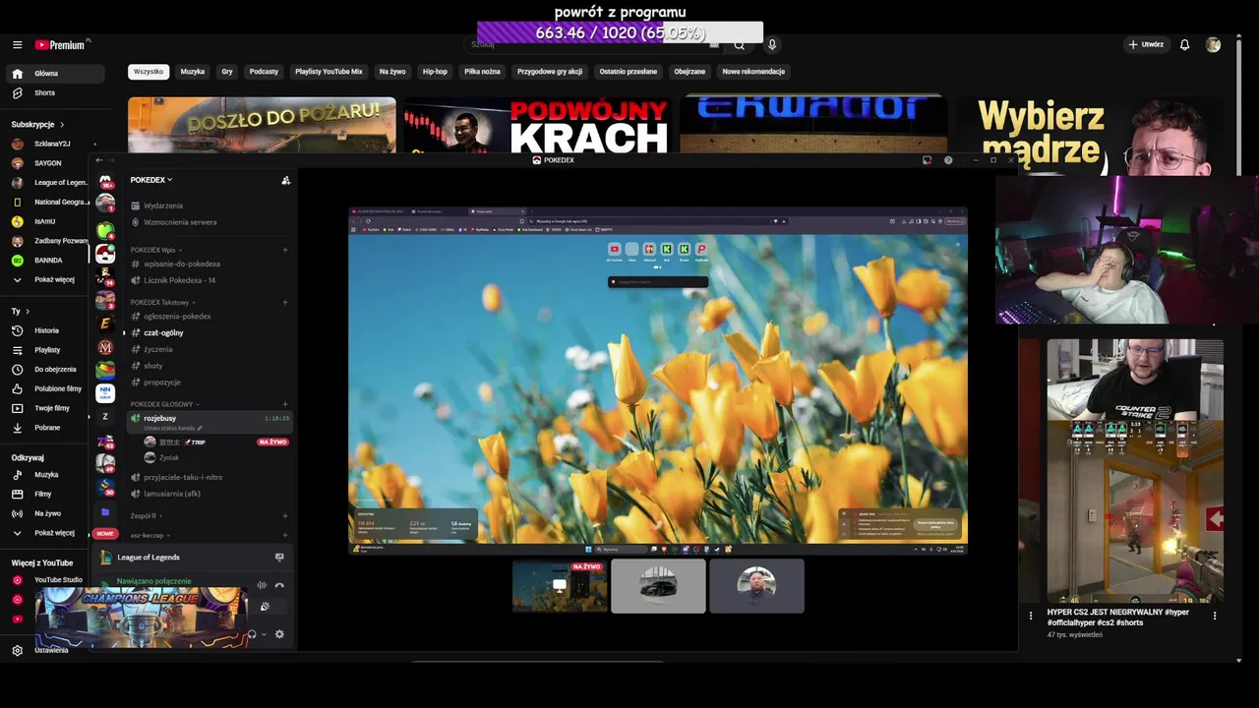Select the NA ŻYWO stream thumbnail
The width and height of the screenshot is (1259, 708).
(x=560, y=586)
